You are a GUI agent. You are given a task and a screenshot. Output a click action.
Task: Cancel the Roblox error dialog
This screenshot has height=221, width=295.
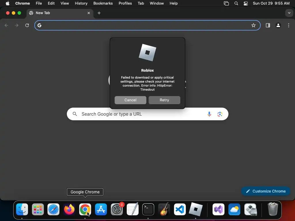point(131,100)
